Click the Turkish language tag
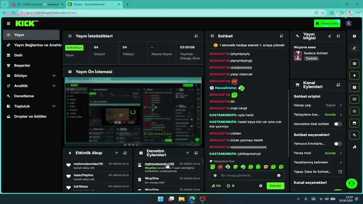 311,58
